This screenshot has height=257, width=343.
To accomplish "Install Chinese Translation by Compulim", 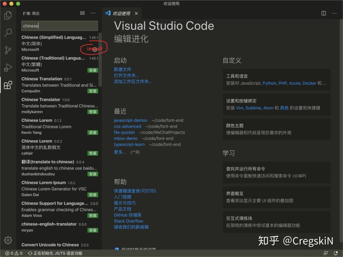I will tap(93, 91).
